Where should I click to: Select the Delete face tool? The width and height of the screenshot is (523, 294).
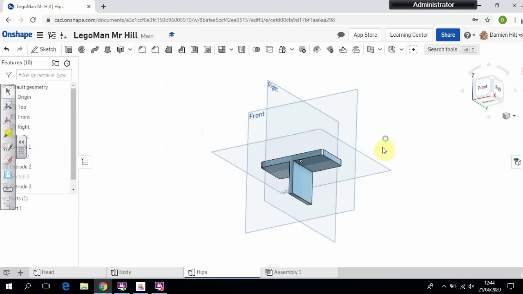330,49
